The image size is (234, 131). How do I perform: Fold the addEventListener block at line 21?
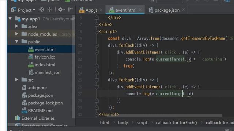[97, 52]
